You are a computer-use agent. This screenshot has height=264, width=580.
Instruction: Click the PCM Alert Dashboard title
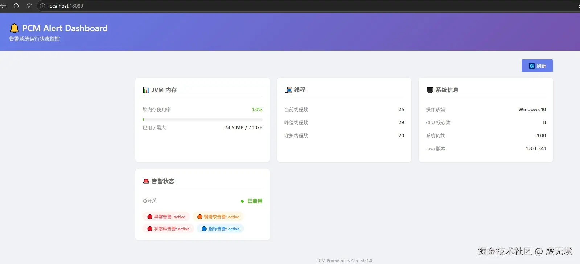click(x=65, y=28)
